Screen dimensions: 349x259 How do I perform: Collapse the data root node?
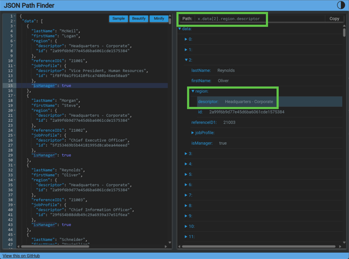tap(180, 29)
